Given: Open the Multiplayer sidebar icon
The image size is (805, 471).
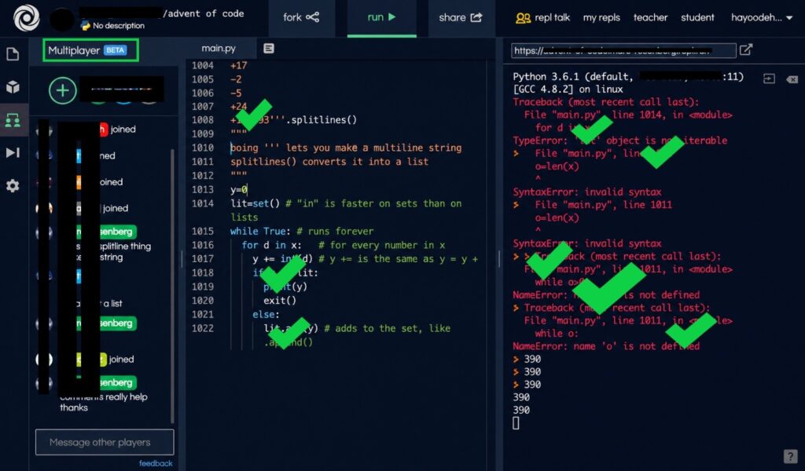Looking at the screenshot, I should pyautogui.click(x=13, y=120).
